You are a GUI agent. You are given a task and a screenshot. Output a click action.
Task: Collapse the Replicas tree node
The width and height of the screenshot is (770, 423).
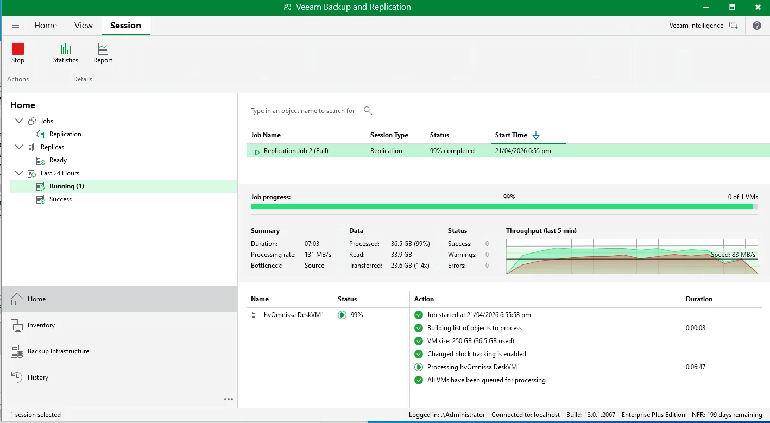coord(19,147)
